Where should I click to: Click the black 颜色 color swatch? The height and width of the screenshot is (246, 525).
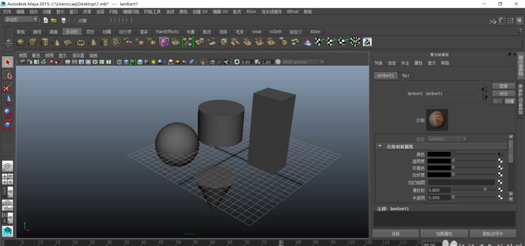coord(439,154)
